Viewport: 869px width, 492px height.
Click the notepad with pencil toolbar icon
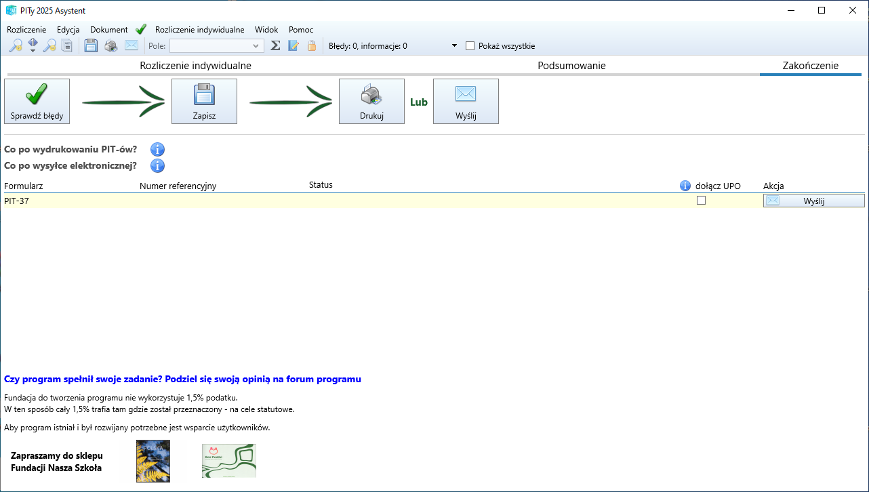[x=294, y=46]
